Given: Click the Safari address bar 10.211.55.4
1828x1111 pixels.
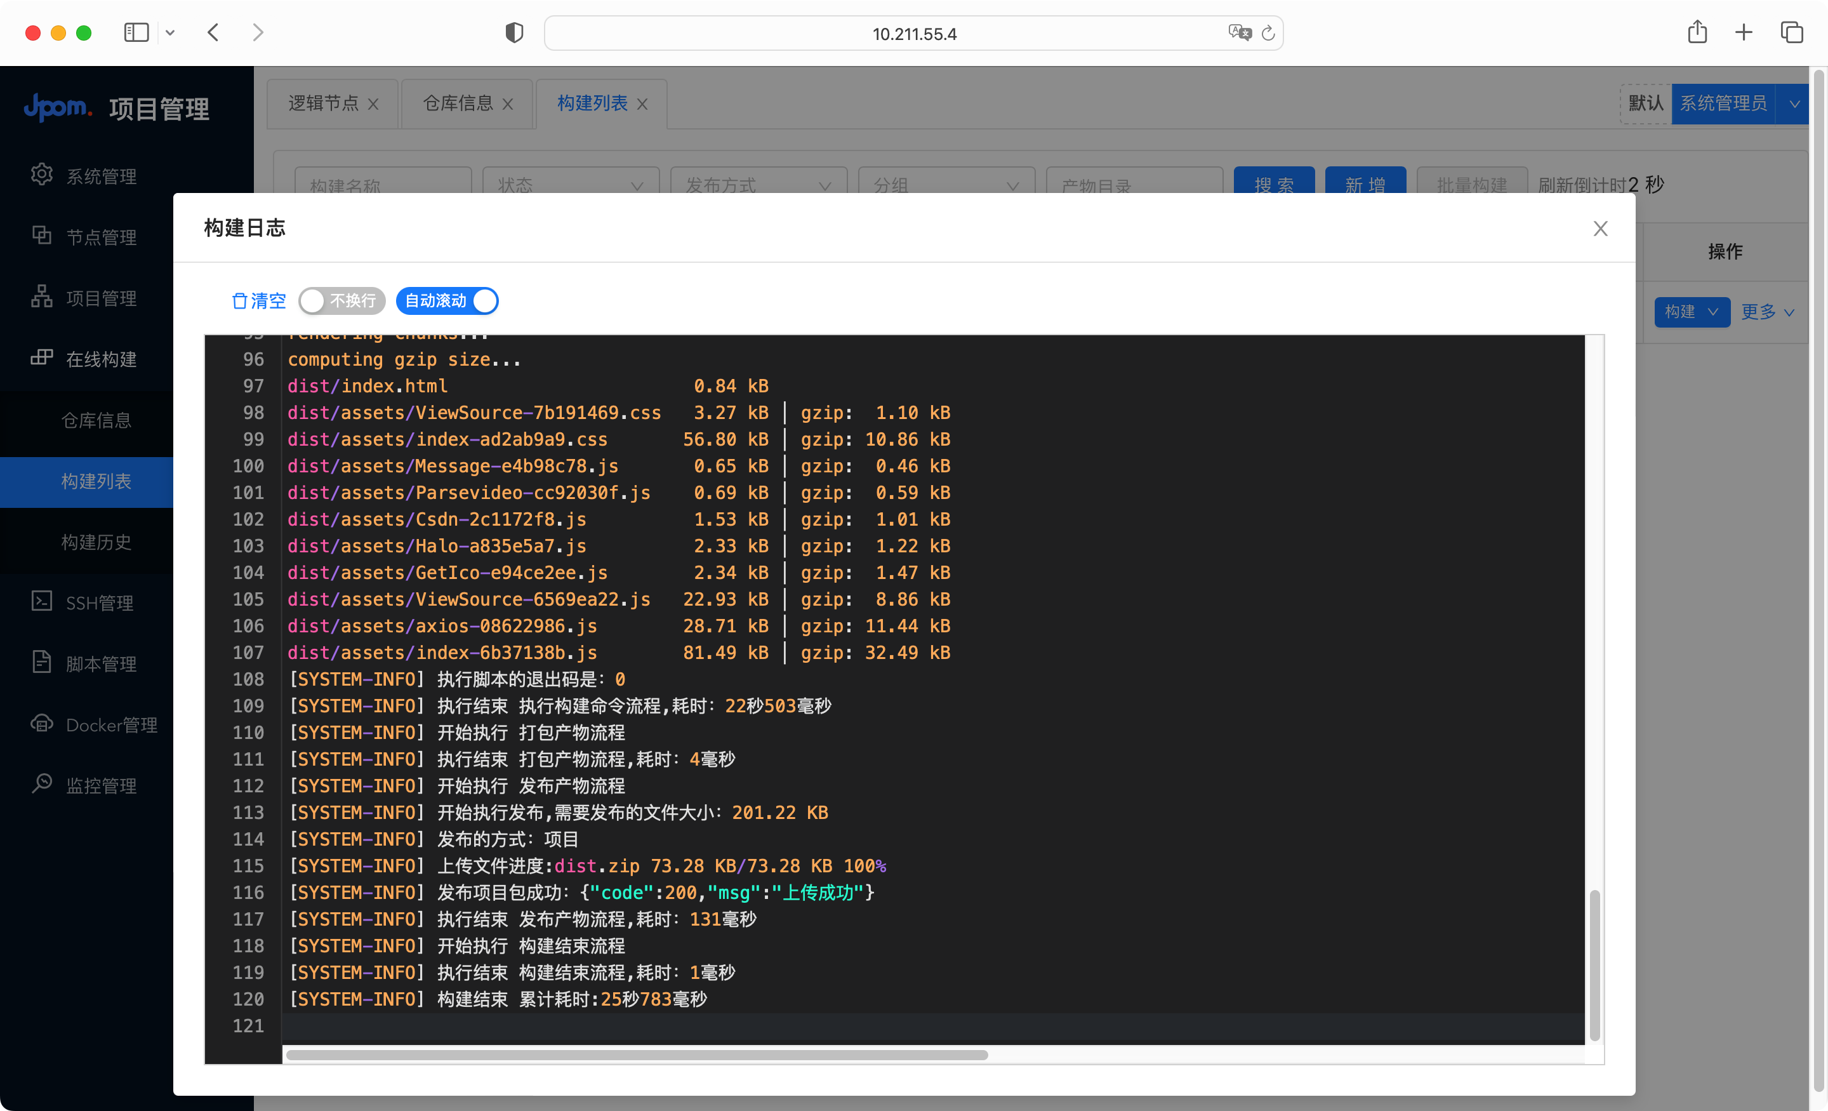Looking at the screenshot, I should coord(914,34).
